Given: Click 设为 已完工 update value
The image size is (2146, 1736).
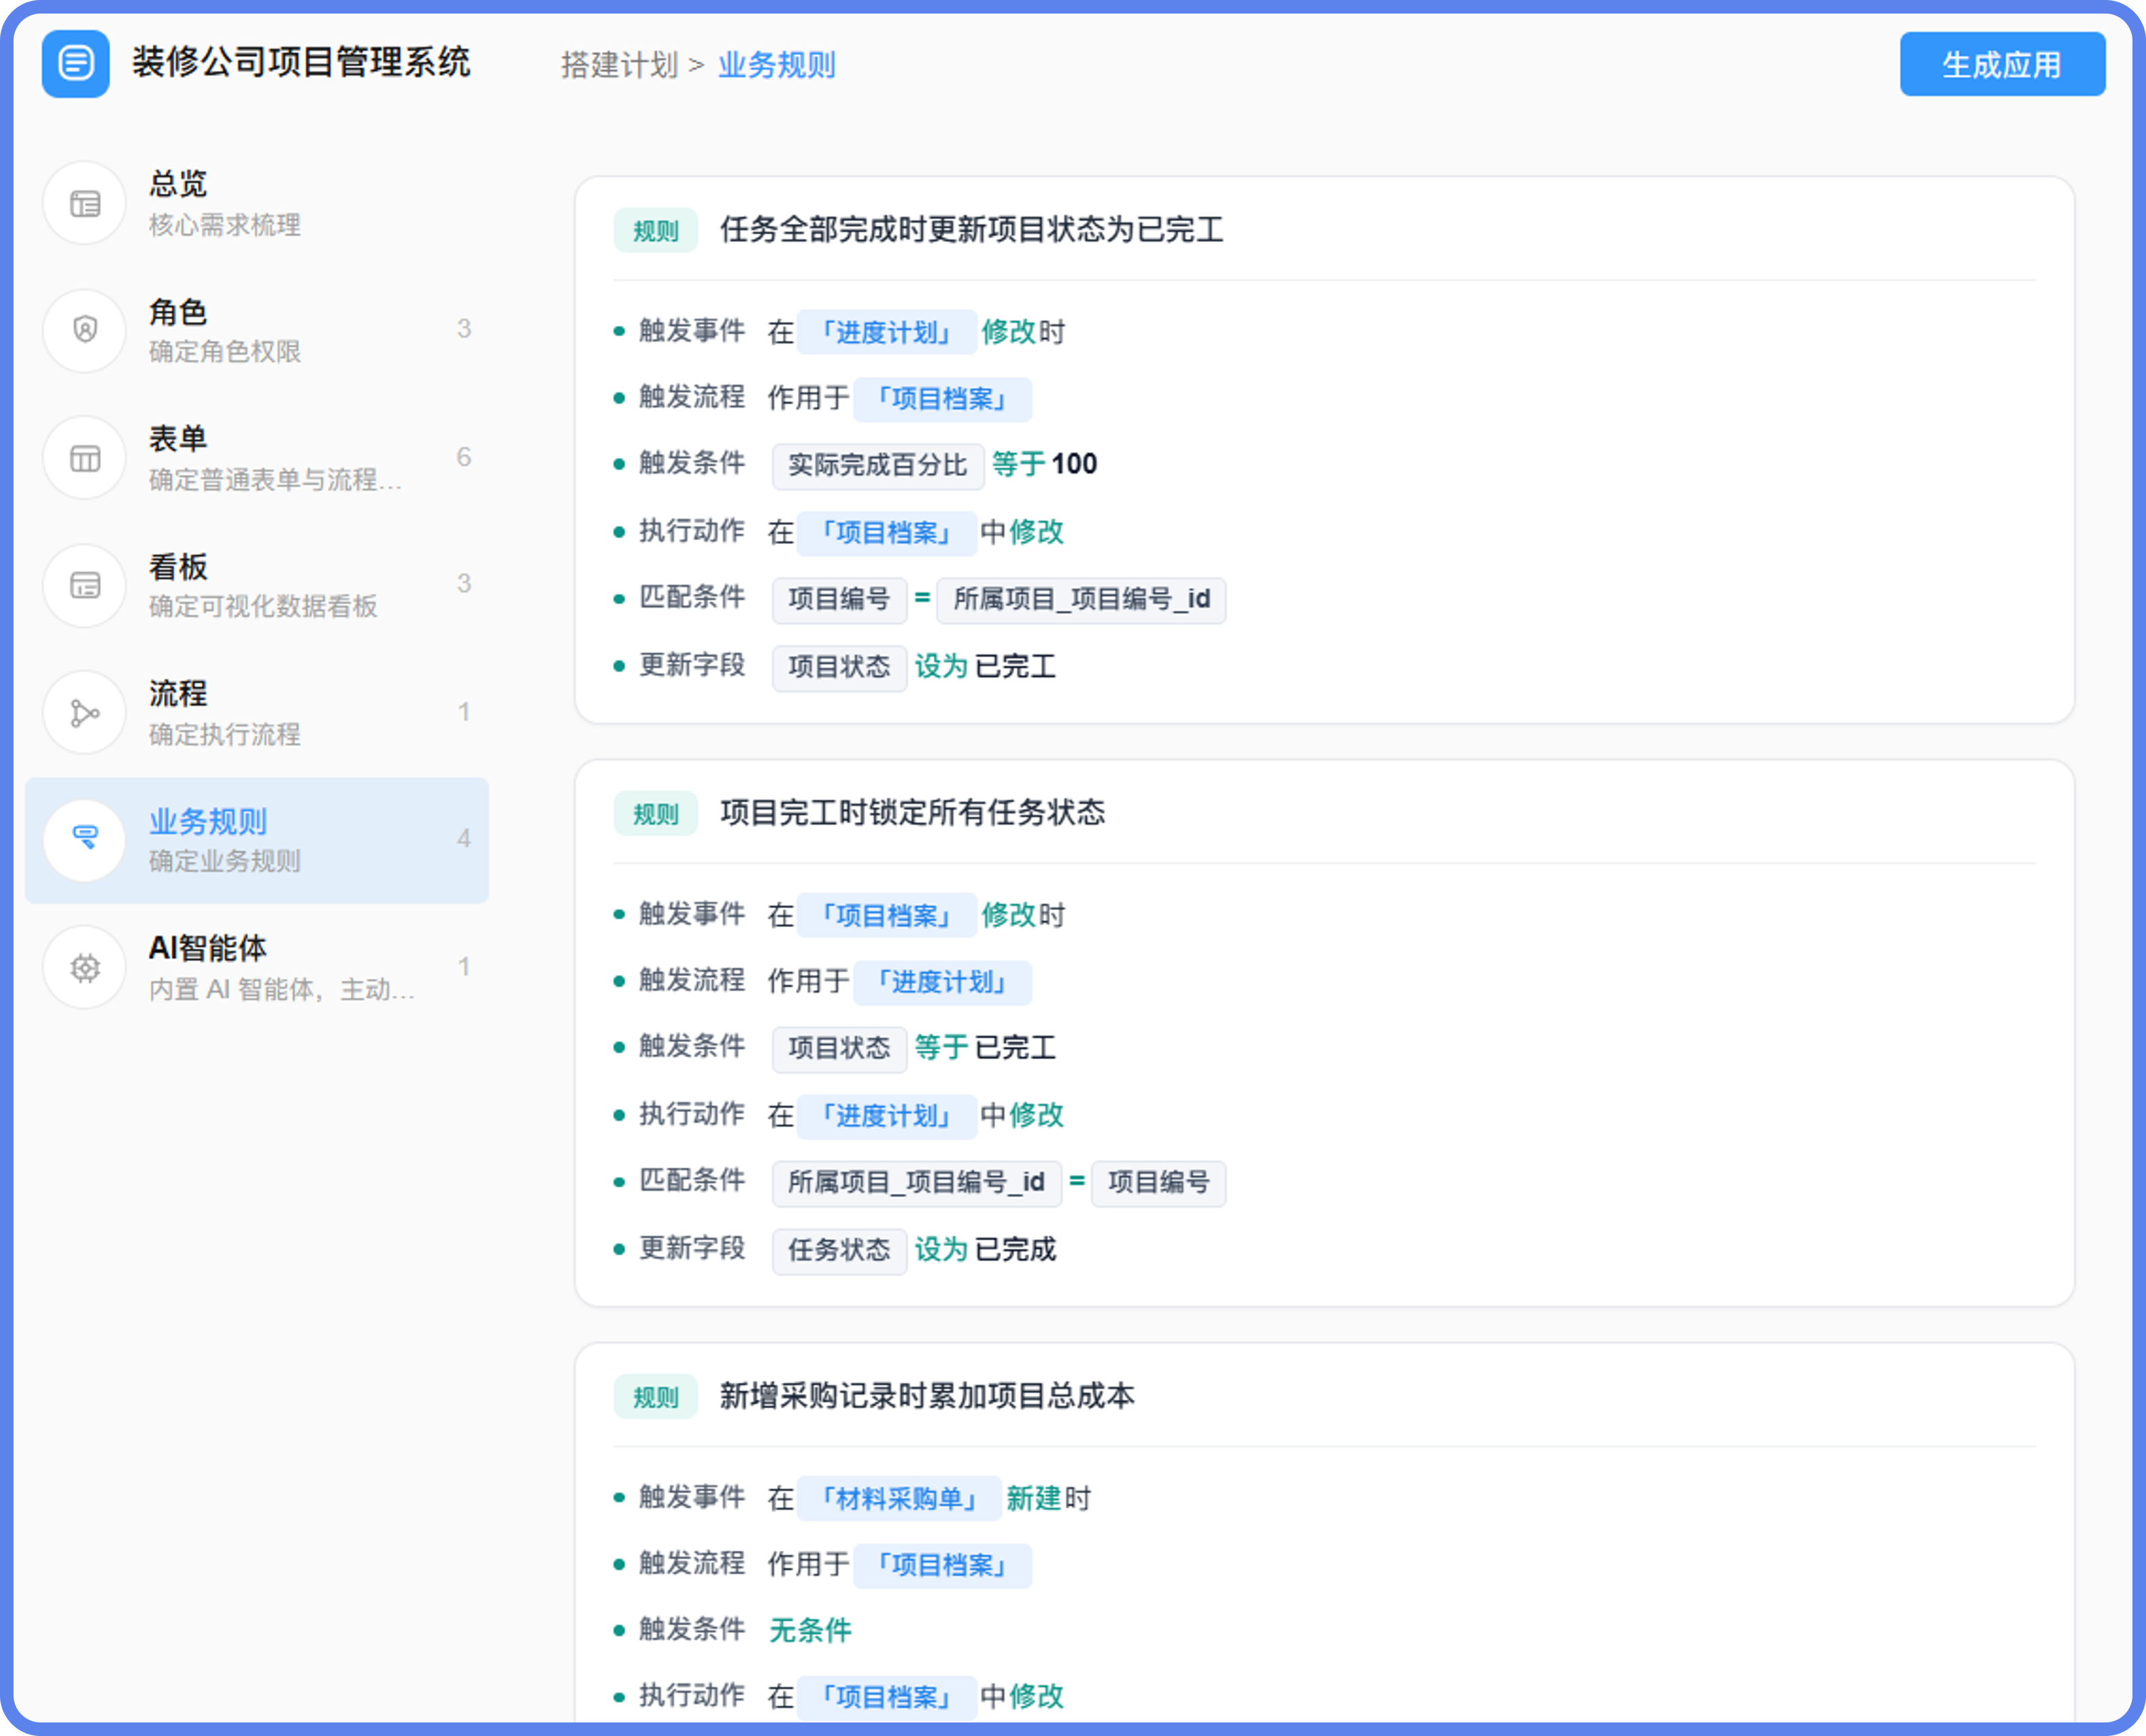Looking at the screenshot, I should click(x=986, y=666).
